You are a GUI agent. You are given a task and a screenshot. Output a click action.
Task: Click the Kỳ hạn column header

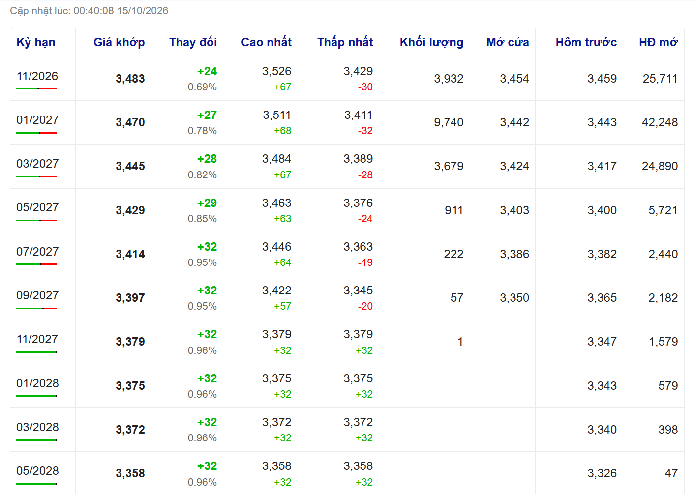click(x=36, y=42)
